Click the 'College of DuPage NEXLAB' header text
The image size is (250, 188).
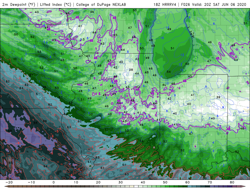pyautogui.click(x=101, y=4)
